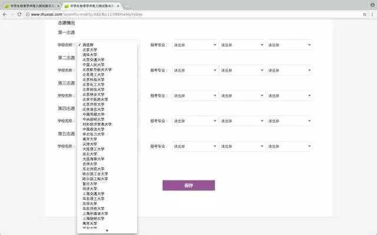Open second 报考专业 dropdown under 第三志愿
The width and height of the screenshot is (377, 235).
[x=242, y=96]
